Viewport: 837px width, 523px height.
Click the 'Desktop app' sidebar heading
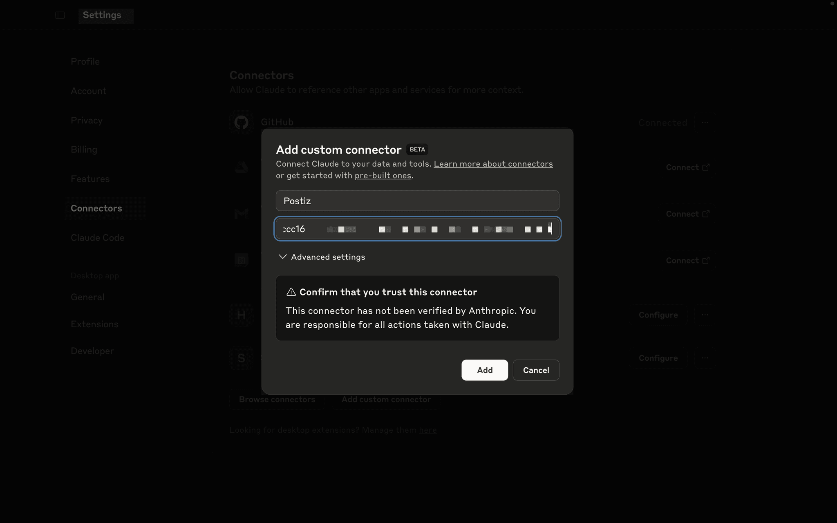click(x=95, y=276)
